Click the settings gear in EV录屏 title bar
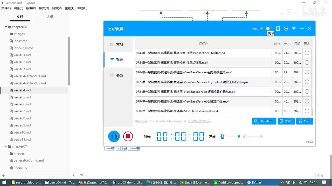 (286, 29)
